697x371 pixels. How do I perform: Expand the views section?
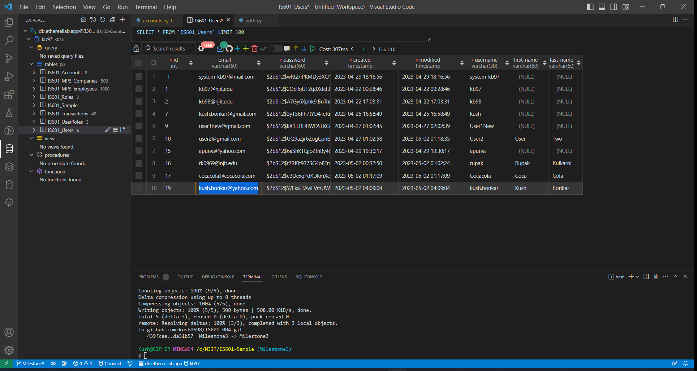[x=31, y=138]
